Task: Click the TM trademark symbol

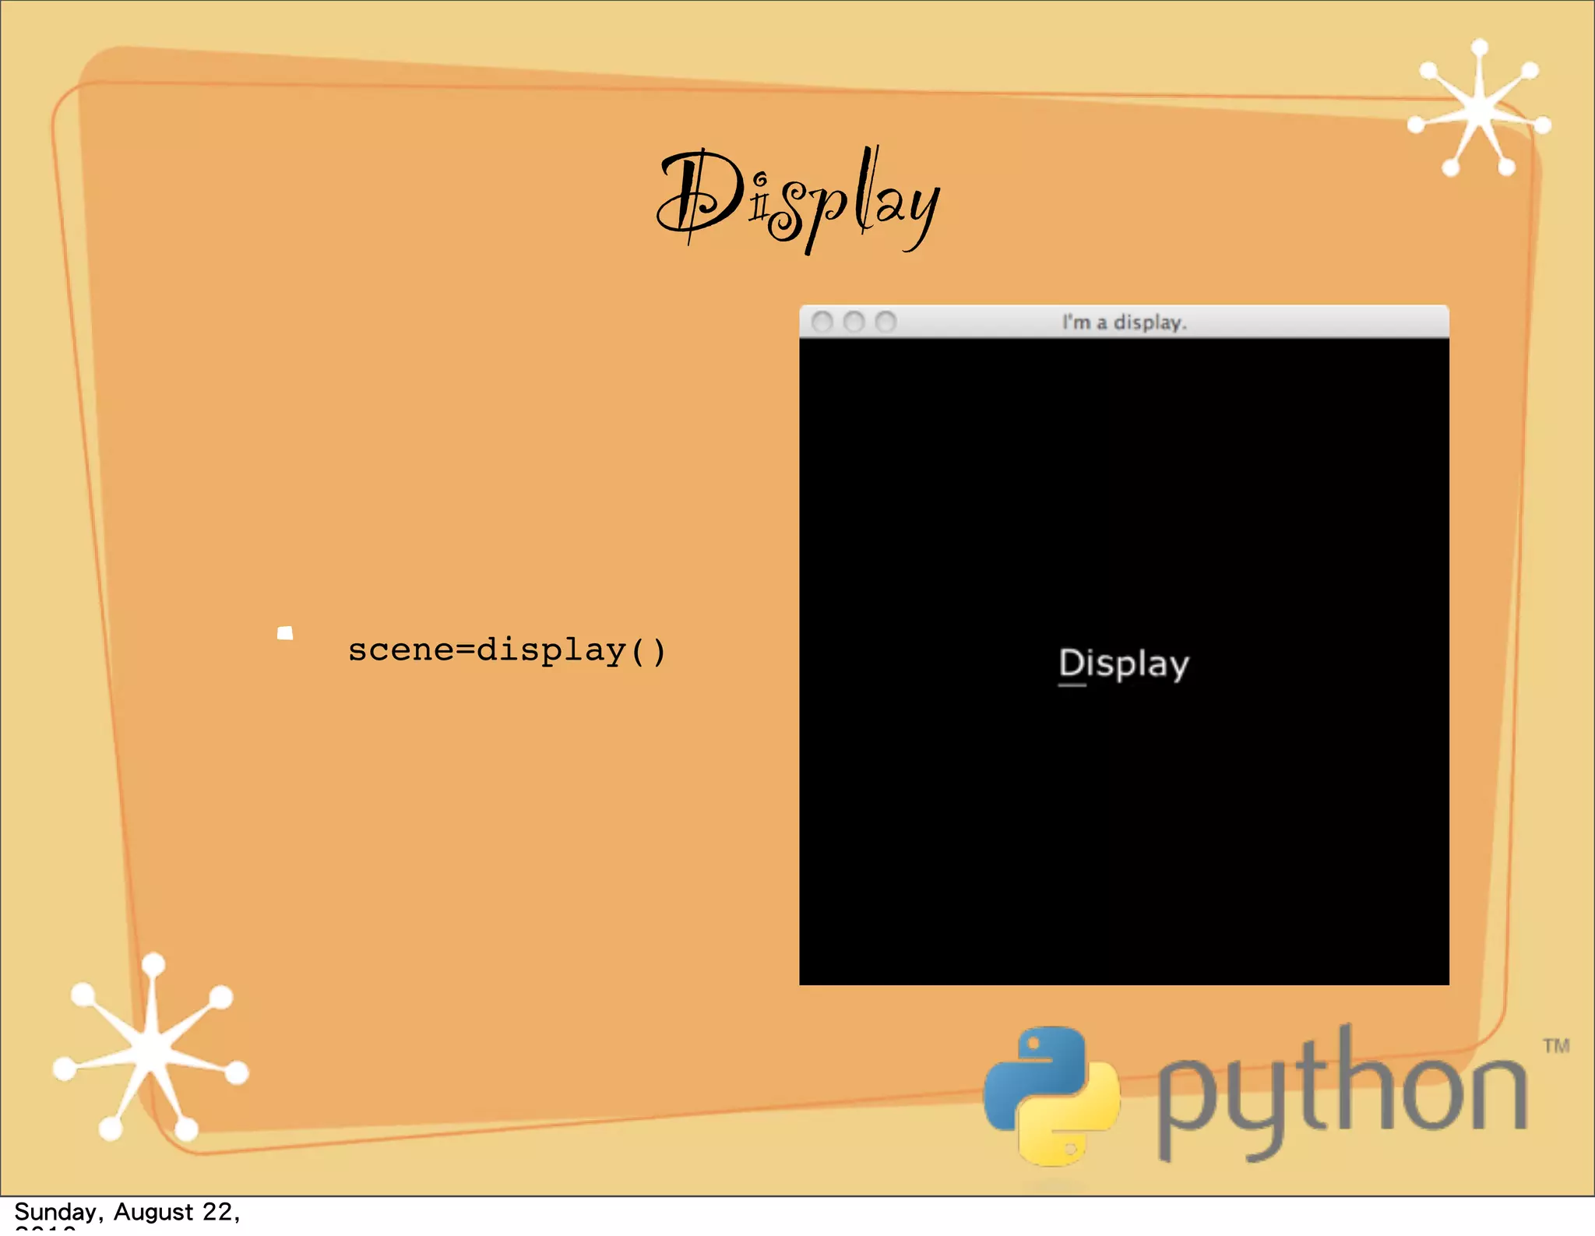Action: click(x=1555, y=1046)
